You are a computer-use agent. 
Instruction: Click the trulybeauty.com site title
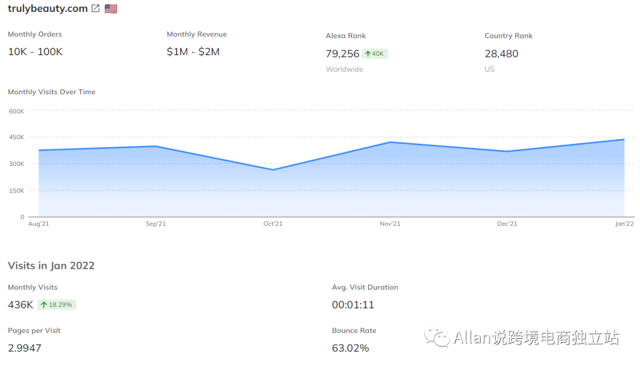click(48, 8)
